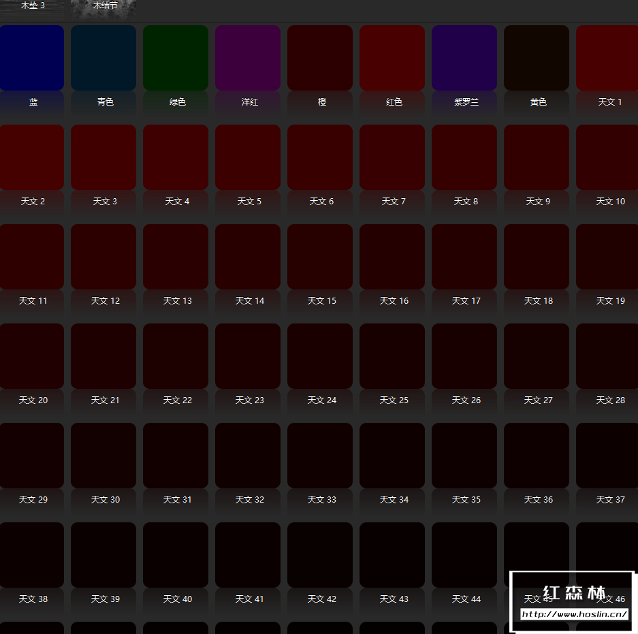
Task: Click the 天文 28 swatch
Action: [x=607, y=356]
